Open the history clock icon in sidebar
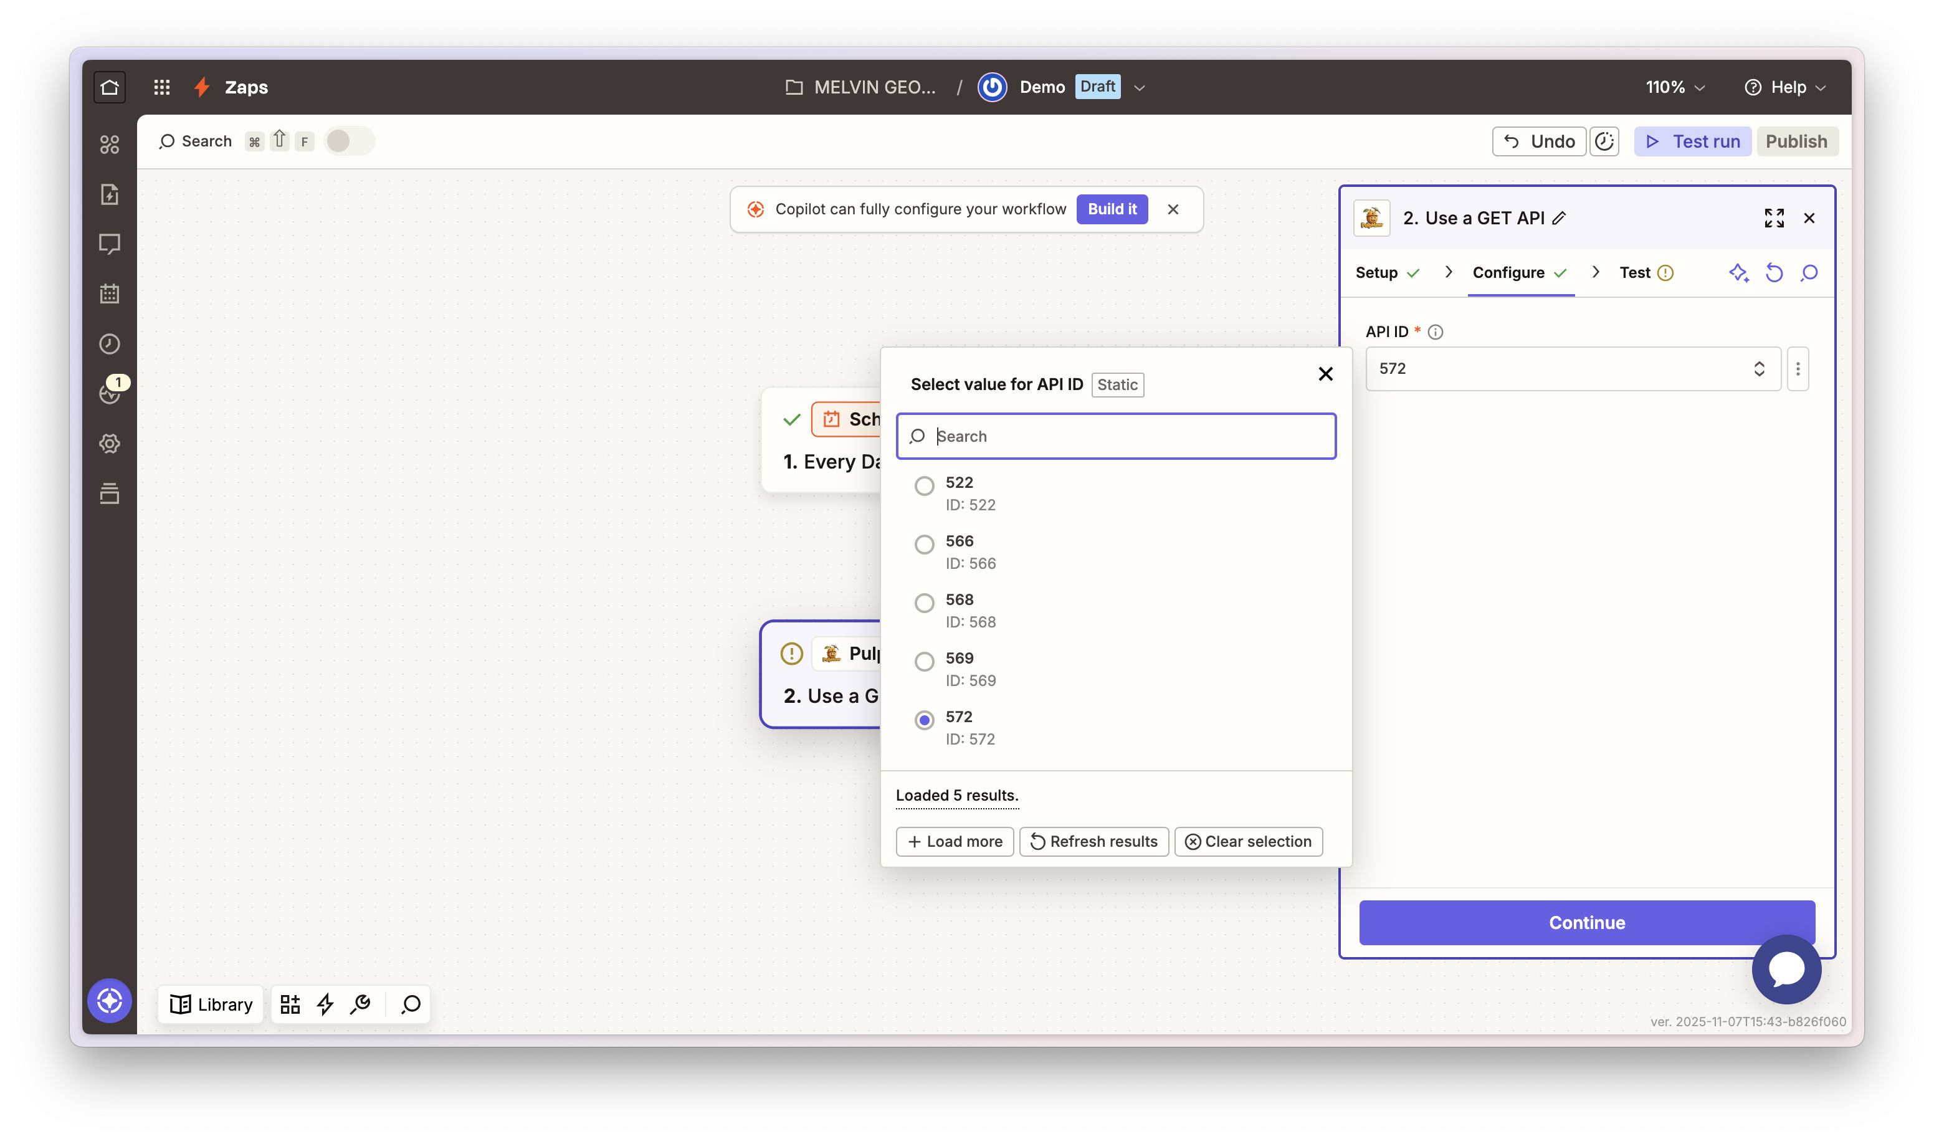This screenshot has height=1139, width=1934. (x=109, y=344)
